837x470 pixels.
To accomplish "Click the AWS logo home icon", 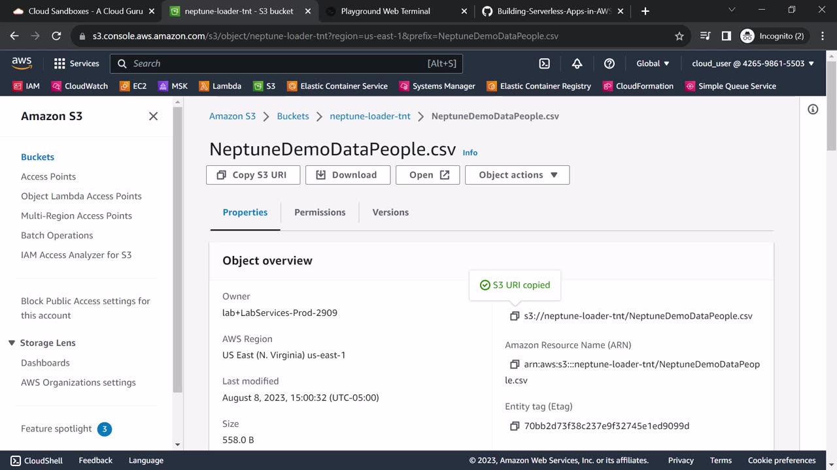I will [22, 63].
